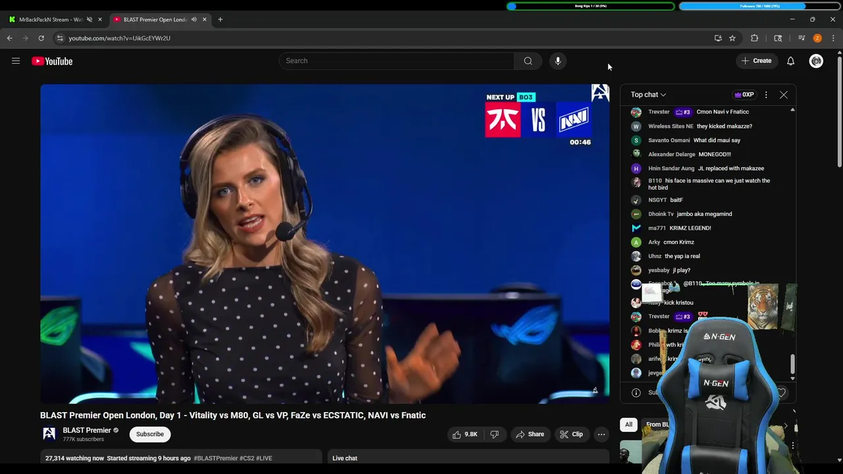This screenshot has width=843, height=474.
Task: Click Alexander Delarge MONEGOD message
Action: click(715, 154)
